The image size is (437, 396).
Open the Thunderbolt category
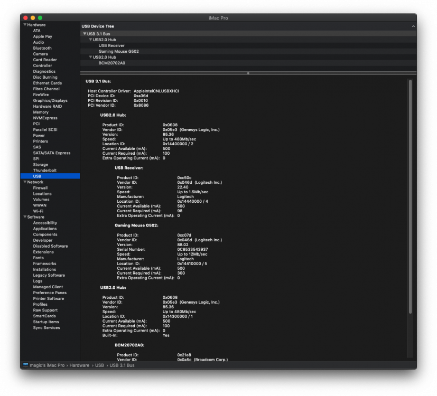(44, 171)
